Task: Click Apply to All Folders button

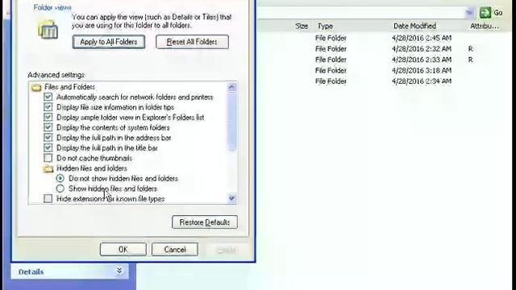Action: coord(109,42)
